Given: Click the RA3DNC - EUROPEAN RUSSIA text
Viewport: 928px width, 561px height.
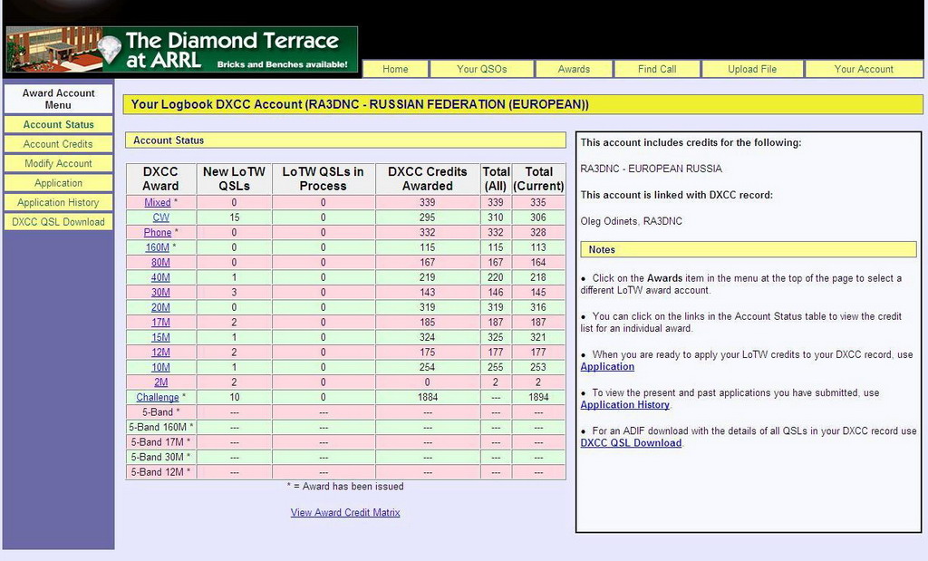Looking at the screenshot, I should click(651, 169).
